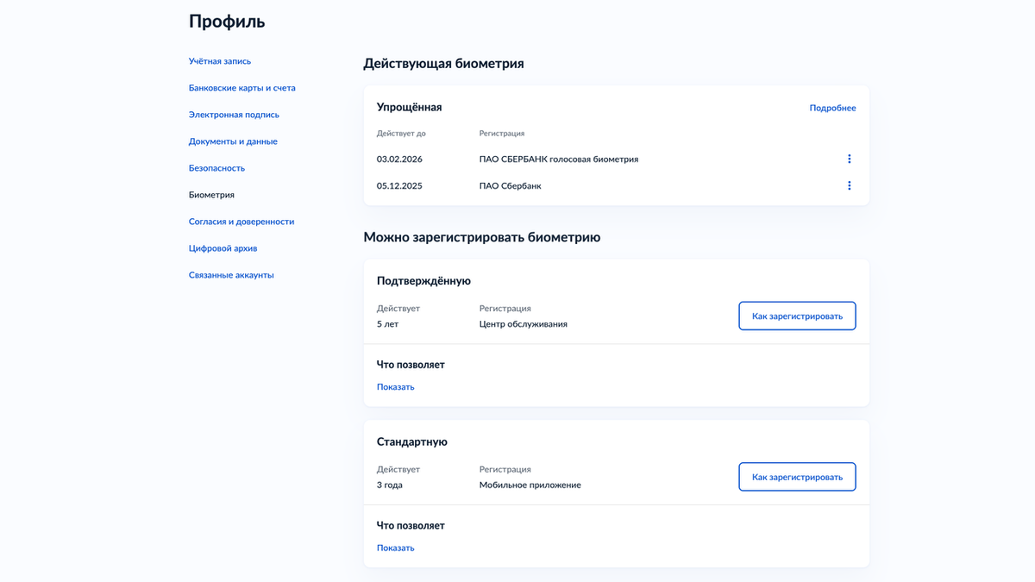Image resolution: width=1035 pixels, height=582 pixels.
Task: Click the Подтверждённую card title
Action: pos(423,281)
